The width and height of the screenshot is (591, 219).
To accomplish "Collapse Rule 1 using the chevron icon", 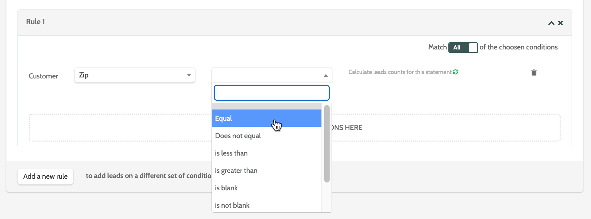I will click(x=551, y=23).
